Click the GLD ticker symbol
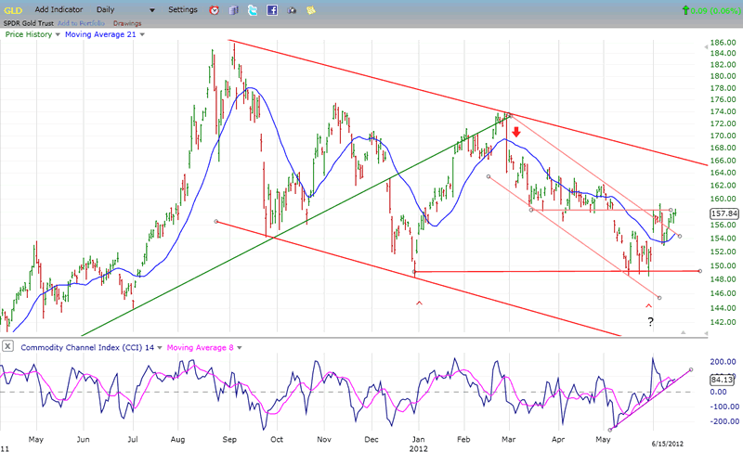This screenshot has width=743, height=452. 11,9
